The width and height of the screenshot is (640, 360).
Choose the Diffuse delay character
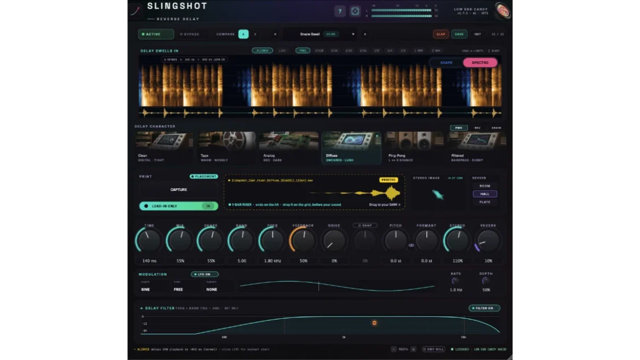[351, 147]
